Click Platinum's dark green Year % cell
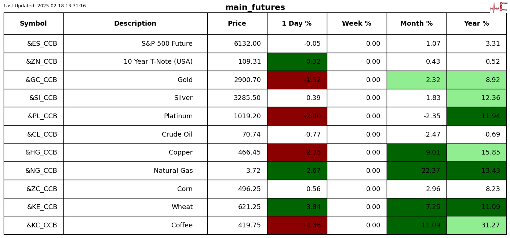 (x=476, y=116)
